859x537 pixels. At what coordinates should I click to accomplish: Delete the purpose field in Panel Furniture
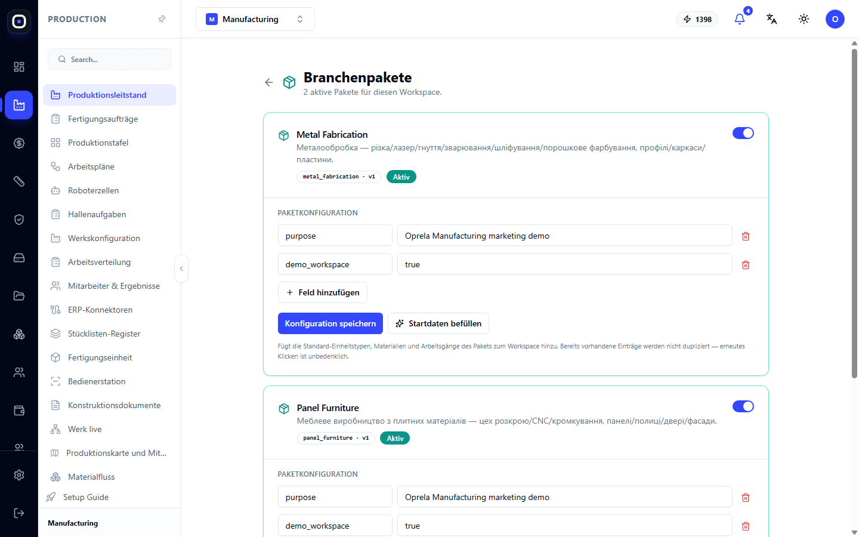point(746,498)
